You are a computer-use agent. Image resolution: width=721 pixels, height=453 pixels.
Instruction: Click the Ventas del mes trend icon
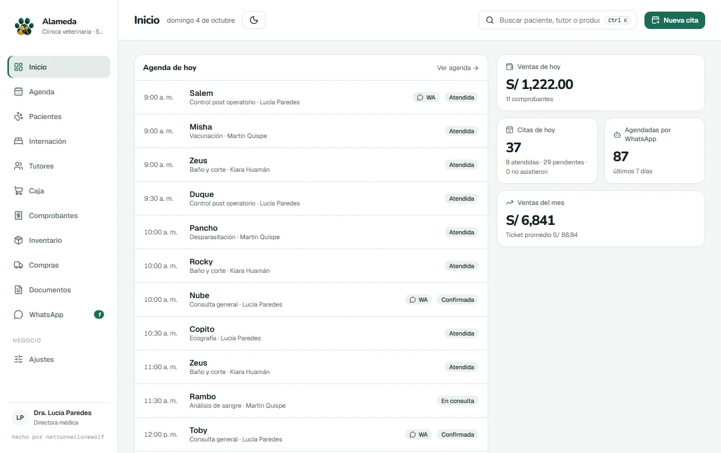[510, 203]
